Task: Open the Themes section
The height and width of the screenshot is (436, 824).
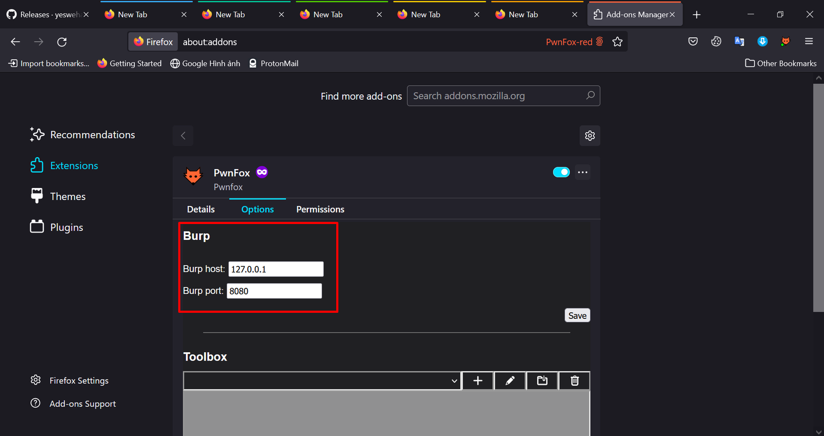Action: tap(58, 197)
